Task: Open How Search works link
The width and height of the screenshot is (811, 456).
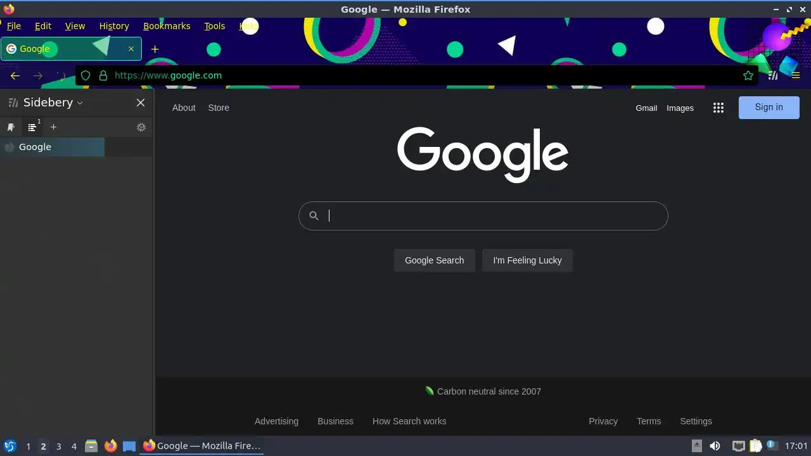Action: [x=409, y=421]
